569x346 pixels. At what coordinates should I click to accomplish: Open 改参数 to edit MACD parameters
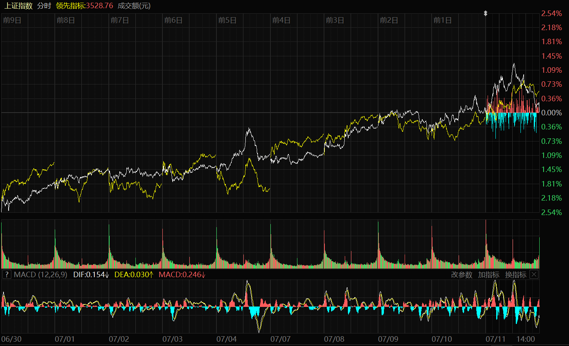[x=462, y=275]
